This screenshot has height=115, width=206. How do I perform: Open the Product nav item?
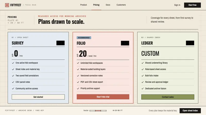click(x=83, y=5)
